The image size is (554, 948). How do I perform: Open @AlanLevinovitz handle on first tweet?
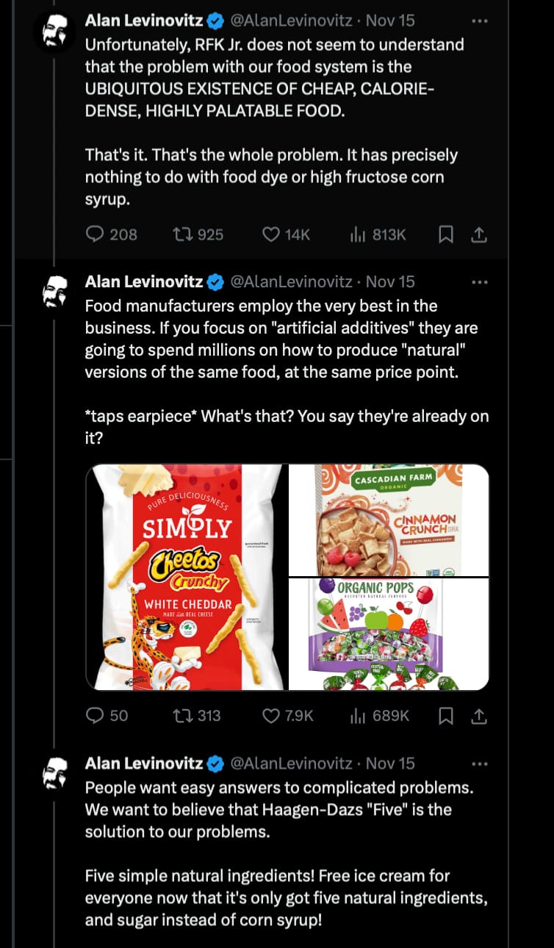(292, 21)
